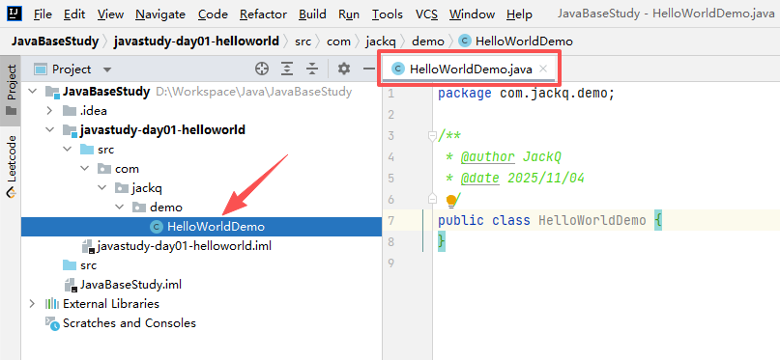Collapse the com package
Image resolution: width=780 pixels, height=360 pixels.
point(84,168)
